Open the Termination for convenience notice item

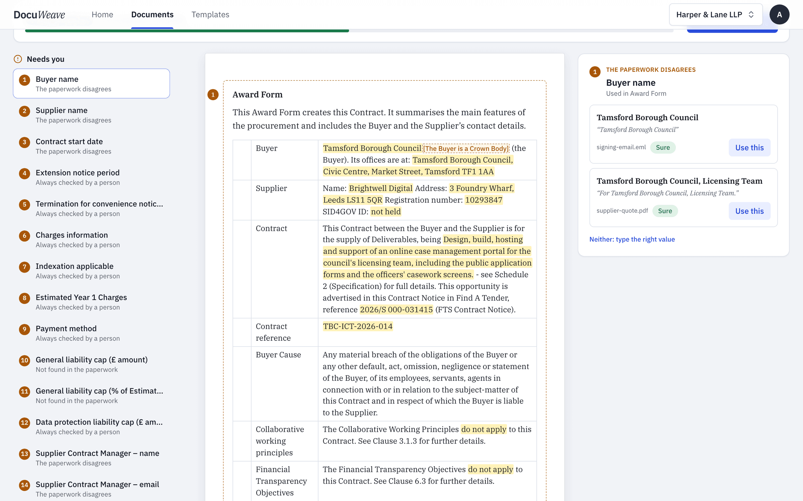91,208
